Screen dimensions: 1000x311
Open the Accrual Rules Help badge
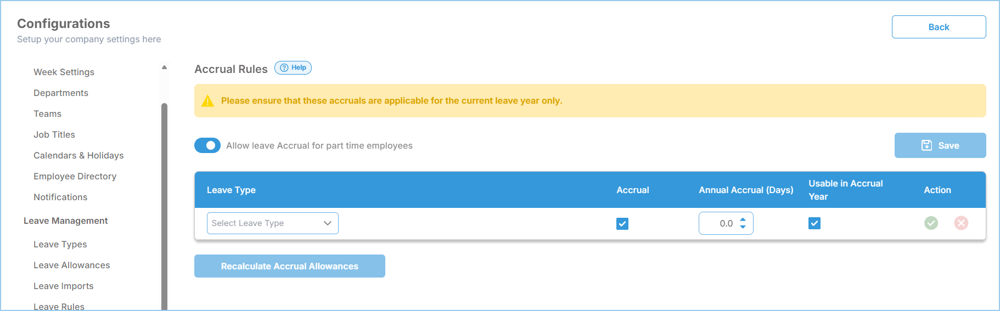point(293,67)
